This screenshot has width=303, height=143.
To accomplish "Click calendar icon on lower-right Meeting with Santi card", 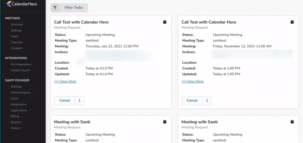I will 292,122.
